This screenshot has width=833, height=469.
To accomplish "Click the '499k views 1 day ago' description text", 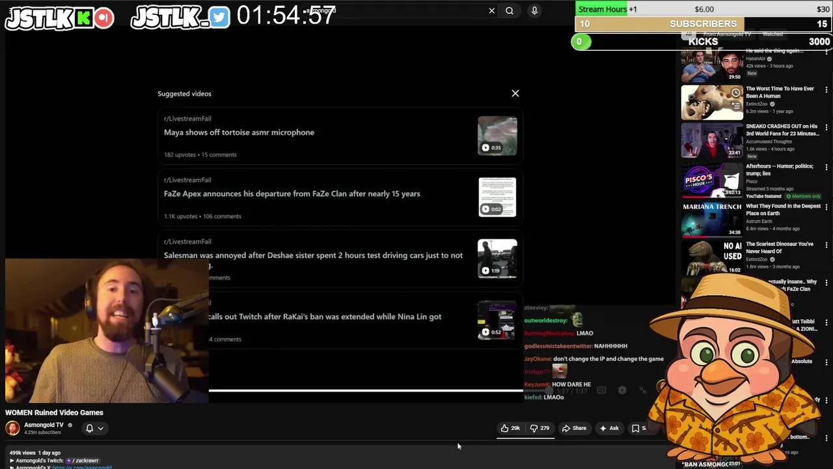I will 35,453.
